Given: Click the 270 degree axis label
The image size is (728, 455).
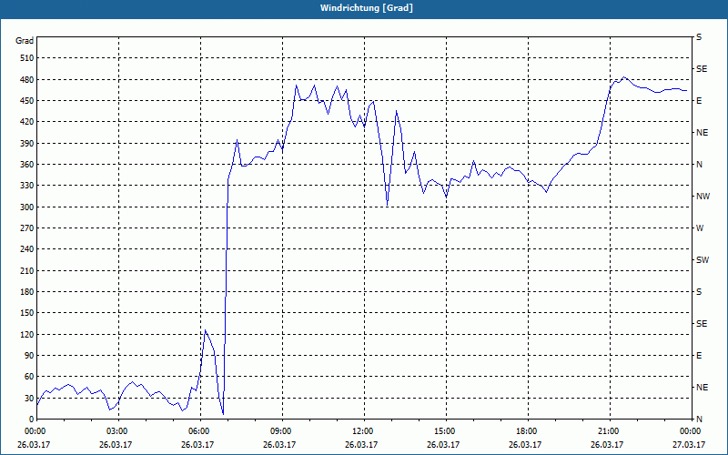Looking at the screenshot, I should pos(27,228).
